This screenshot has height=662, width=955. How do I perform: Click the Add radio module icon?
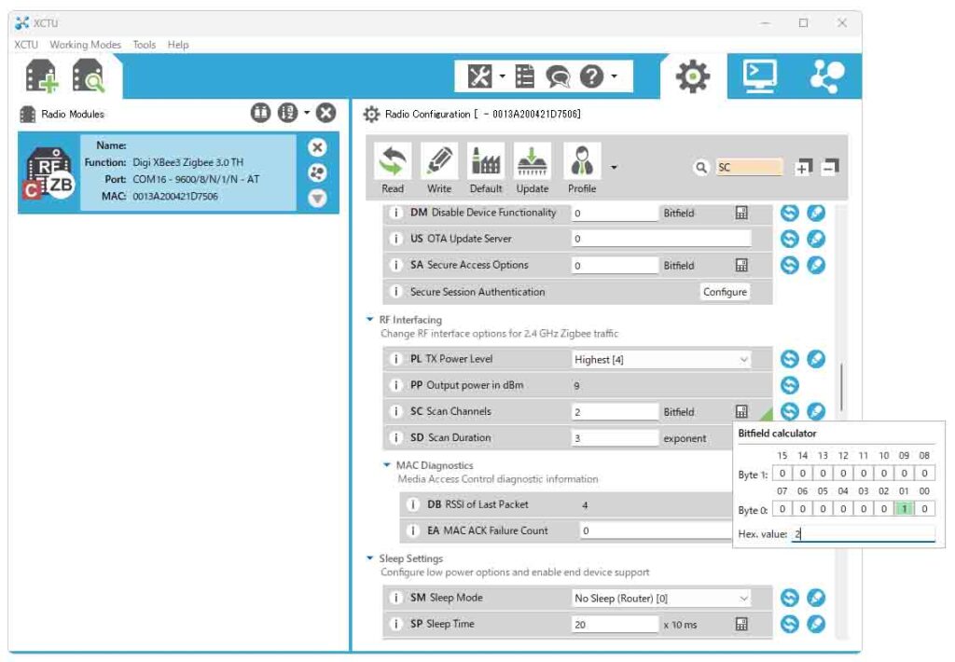click(42, 77)
